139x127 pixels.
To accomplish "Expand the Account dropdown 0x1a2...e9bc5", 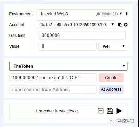I will click(76, 24).
